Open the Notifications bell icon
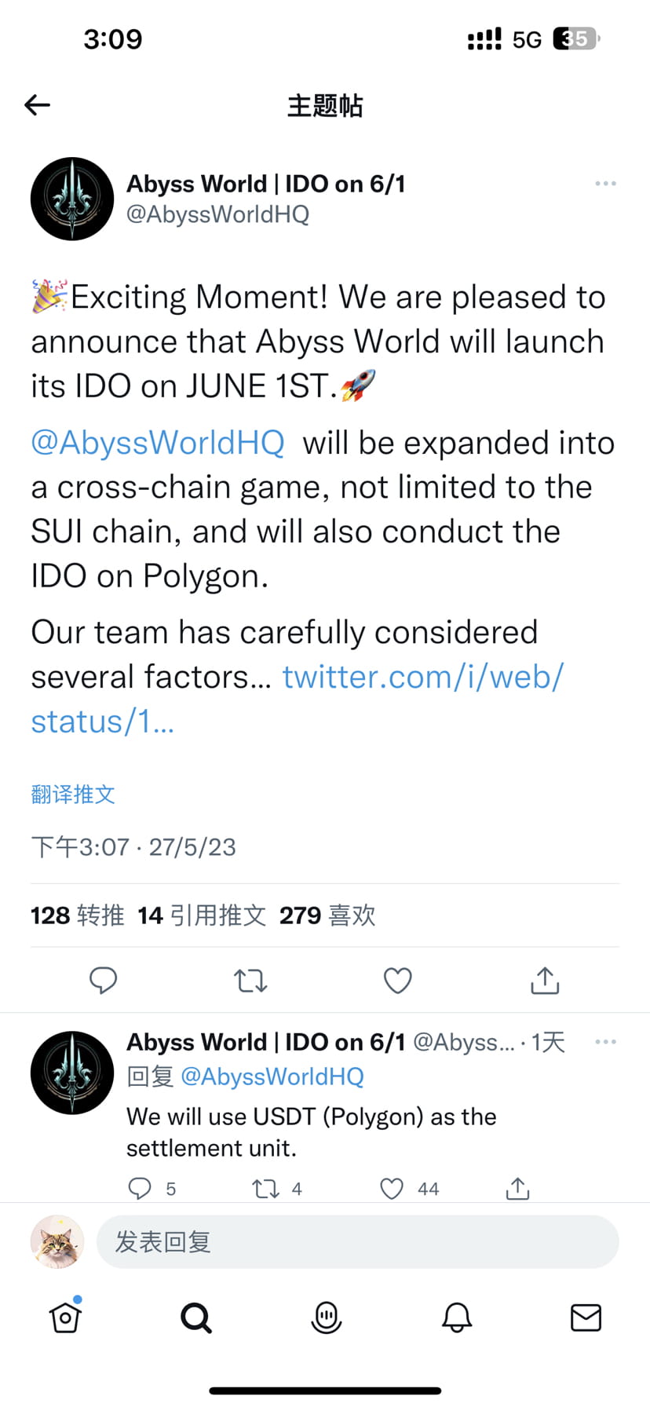The image size is (650, 1407). (x=457, y=1317)
